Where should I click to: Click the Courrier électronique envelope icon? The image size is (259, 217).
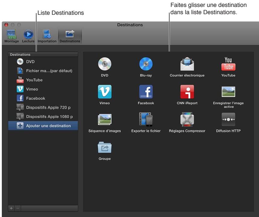point(187,64)
